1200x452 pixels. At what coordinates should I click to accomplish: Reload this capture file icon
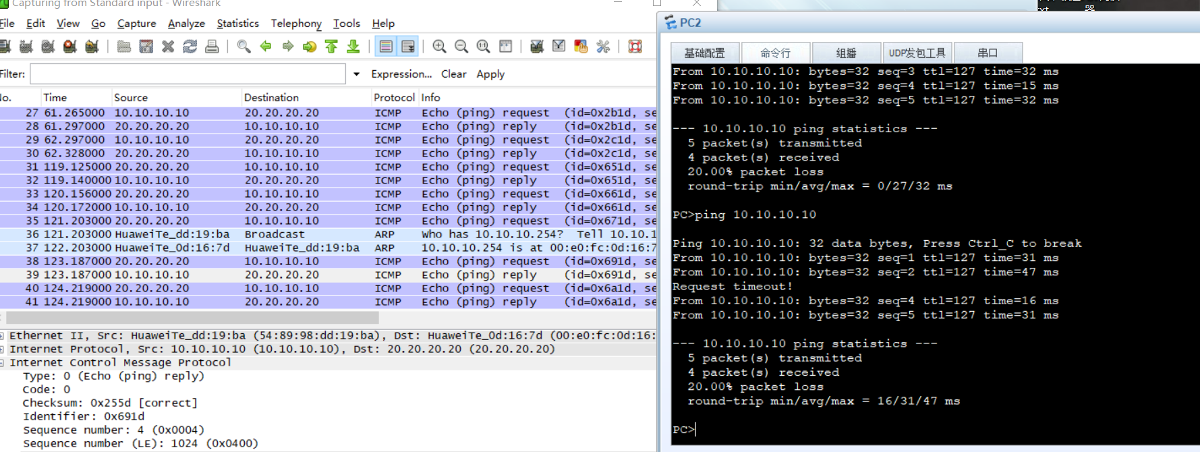point(190,47)
